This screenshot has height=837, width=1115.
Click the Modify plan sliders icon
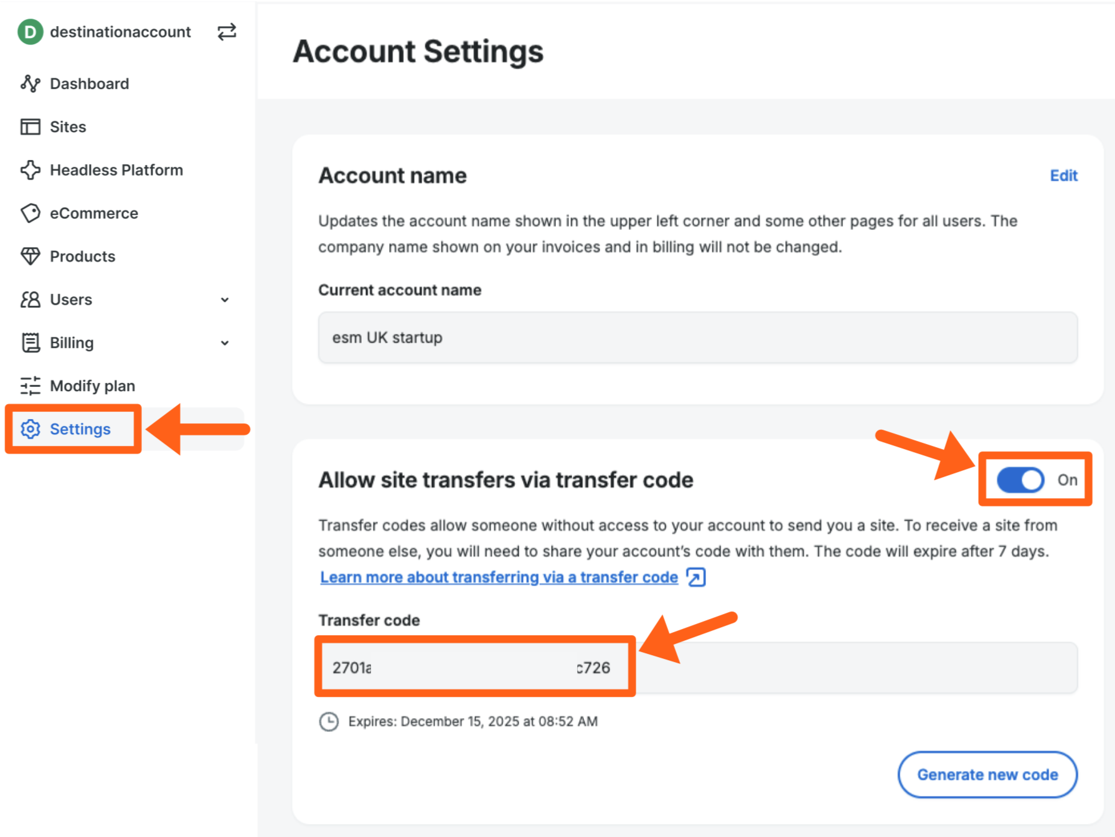(30, 386)
